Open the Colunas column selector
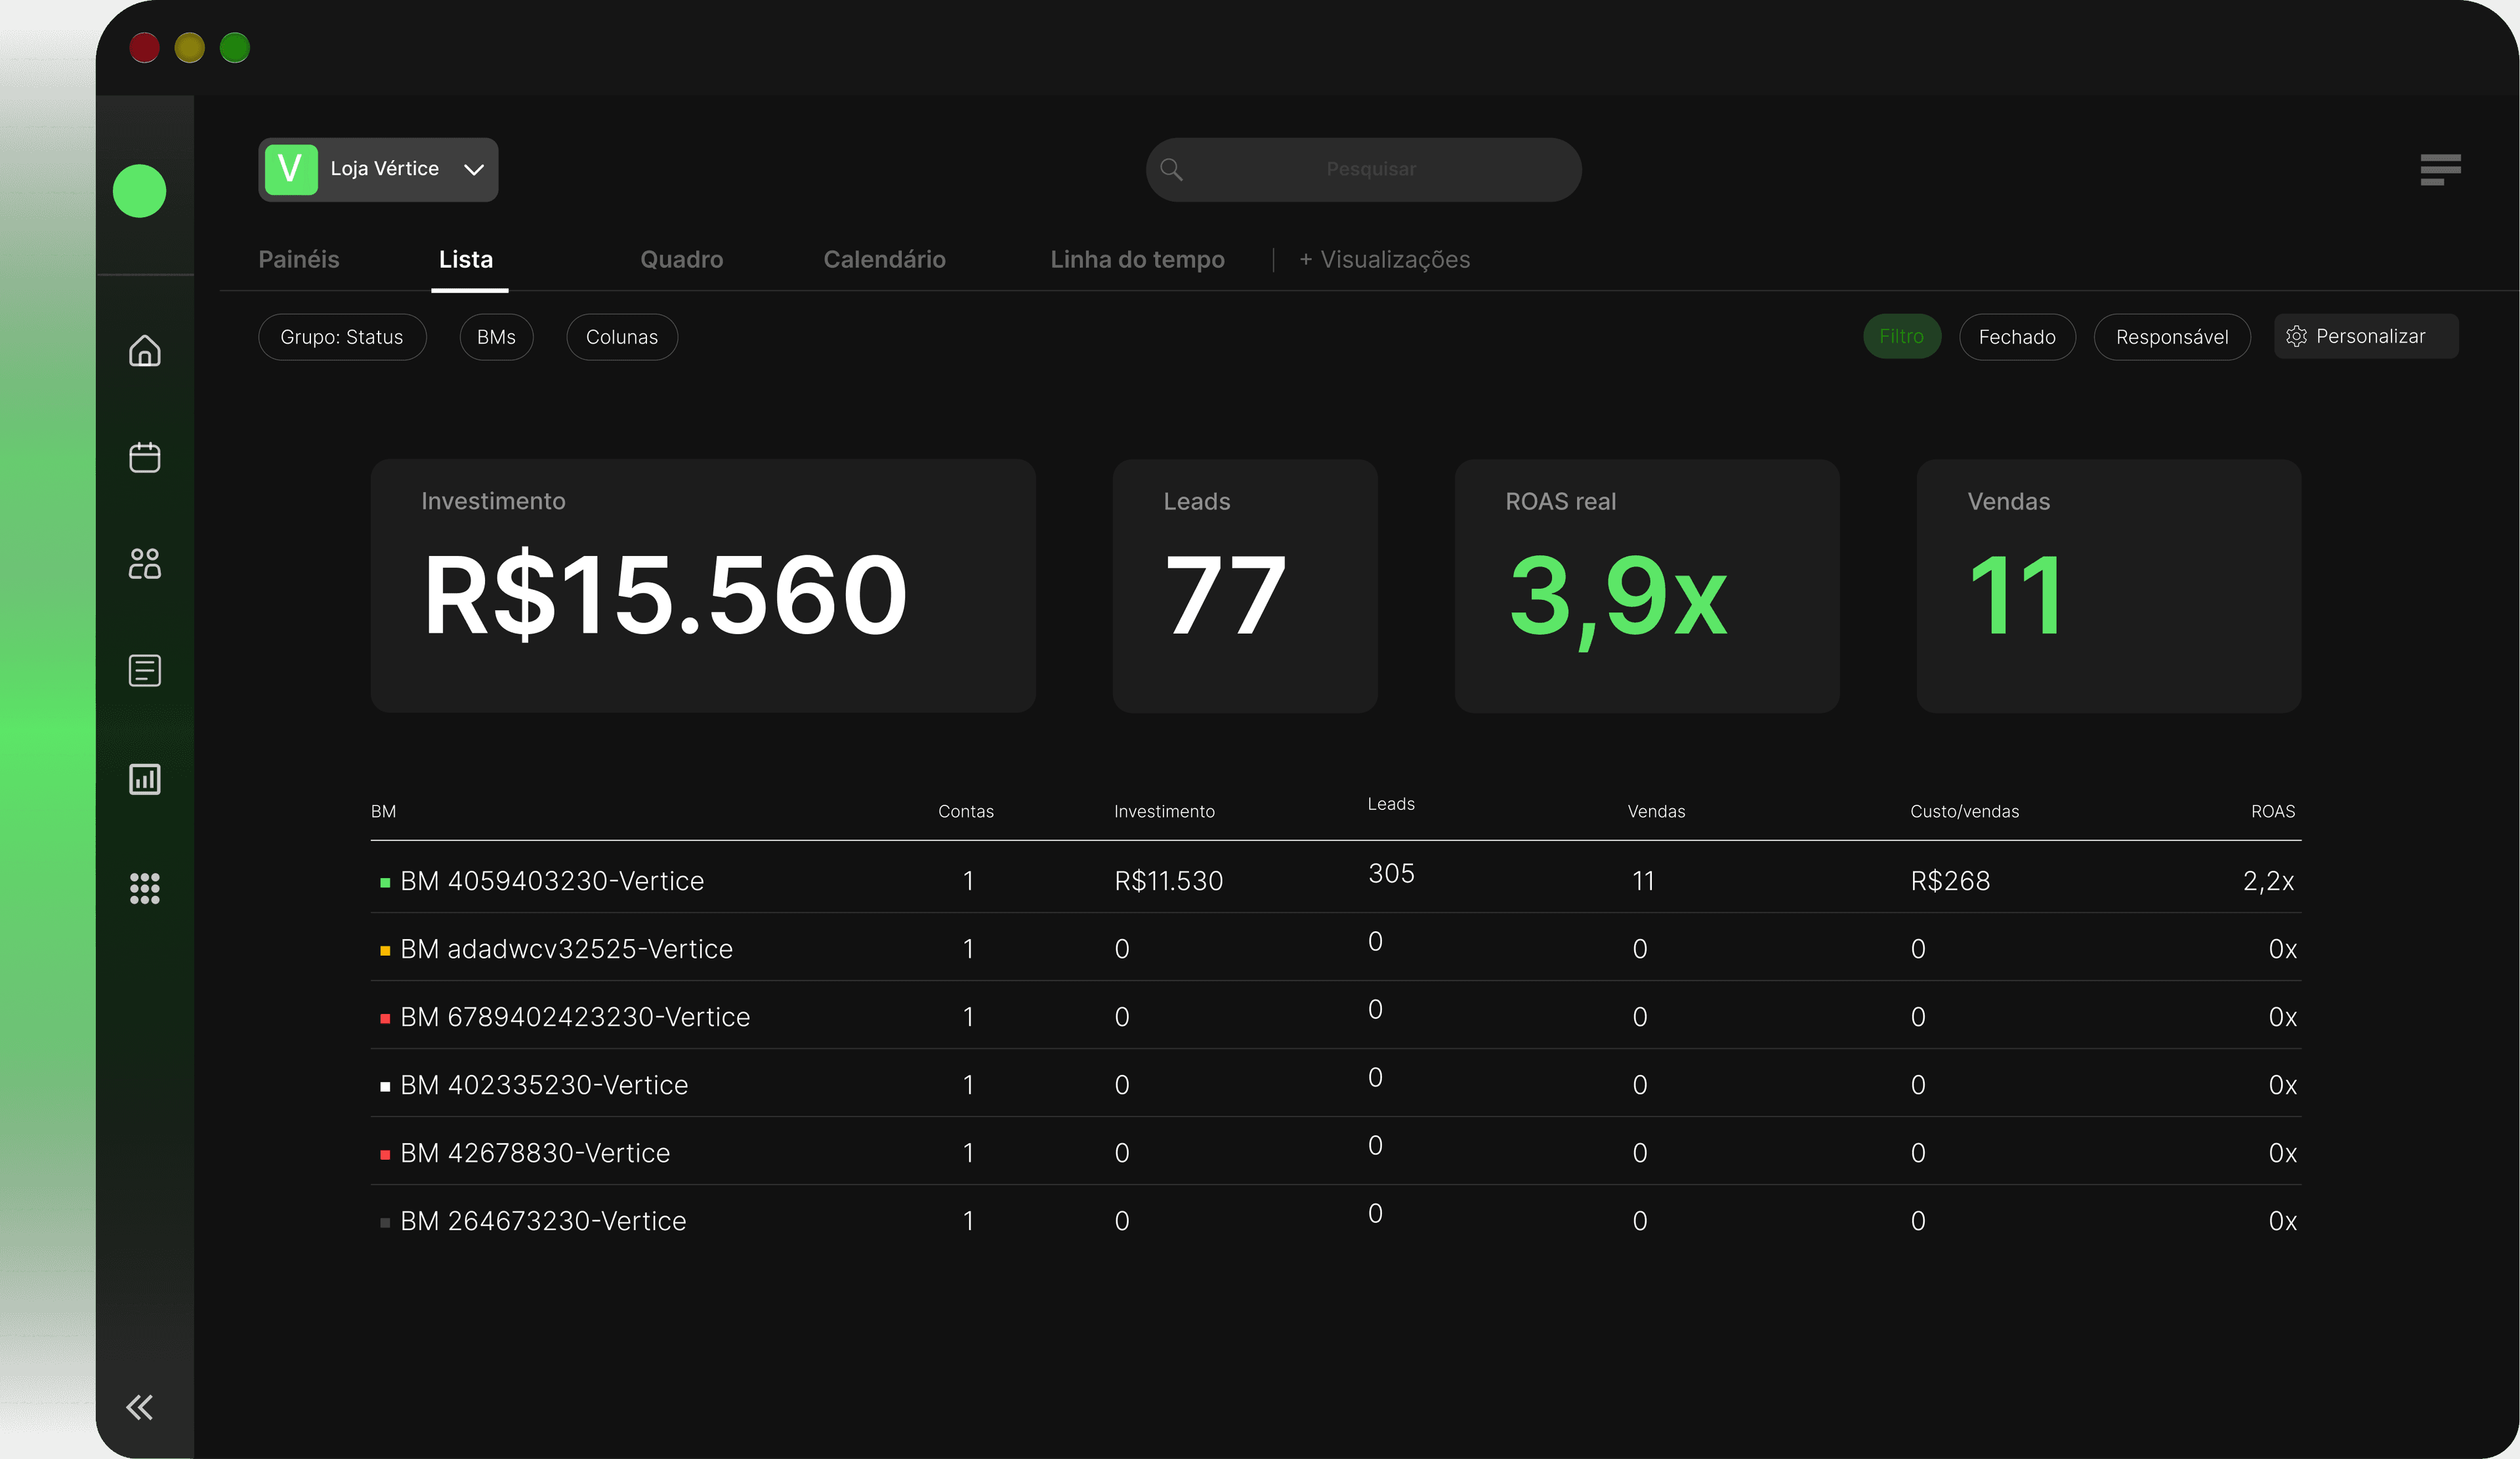The width and height of the screenshot is (2520, 1459). [x=622, y=337]
